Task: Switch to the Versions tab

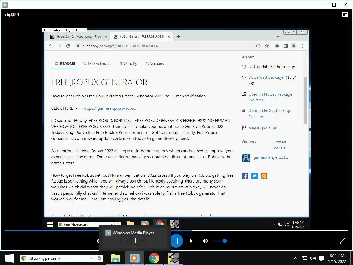Action: point(155,63)
